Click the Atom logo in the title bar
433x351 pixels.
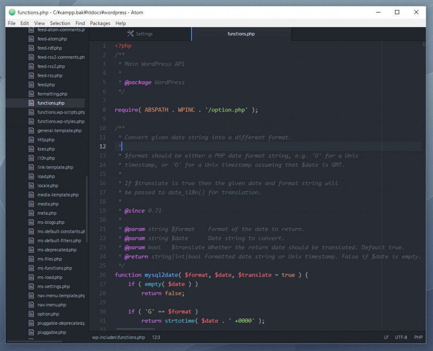[x=12, y=12]
